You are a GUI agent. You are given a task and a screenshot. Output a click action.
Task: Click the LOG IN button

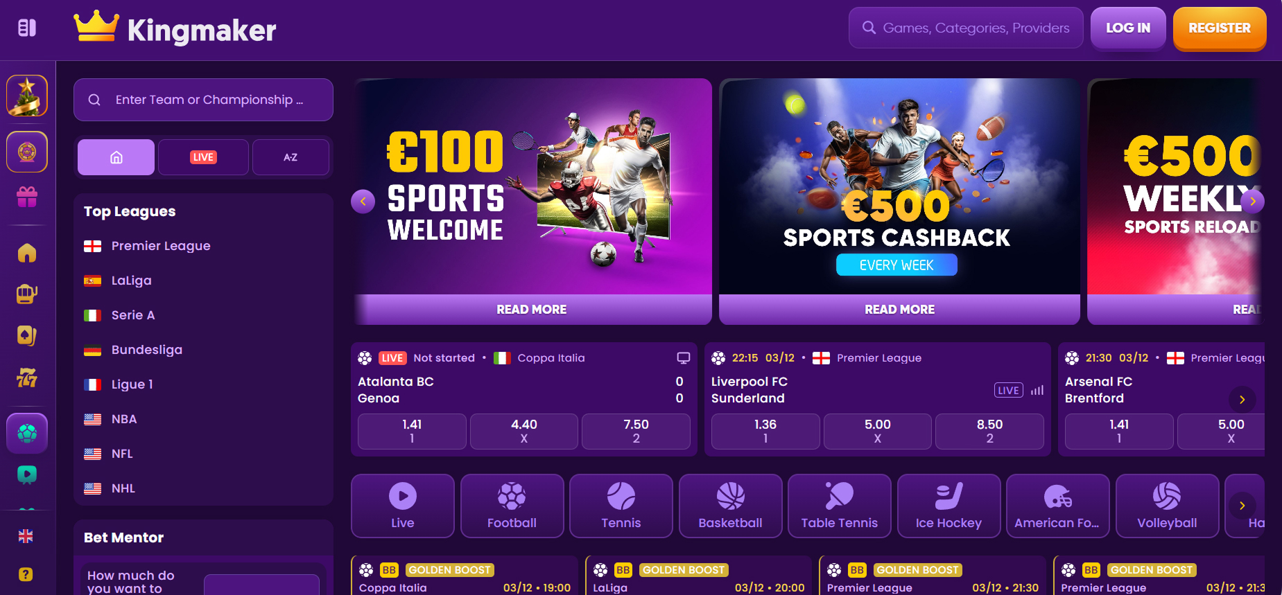point(1128,28)
